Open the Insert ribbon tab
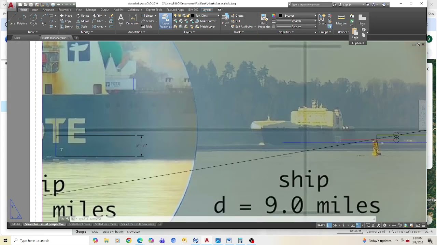Viewport: 437px width, 245px height. [35, 10]
